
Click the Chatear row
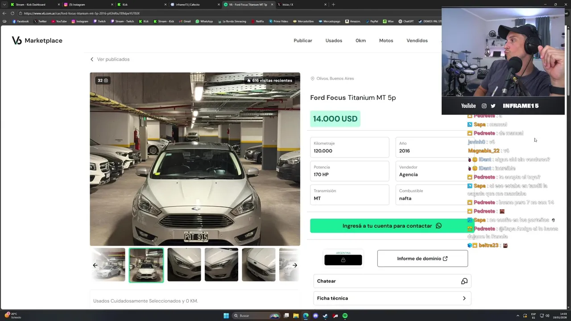pyautogui.click(x=392, y=281)
